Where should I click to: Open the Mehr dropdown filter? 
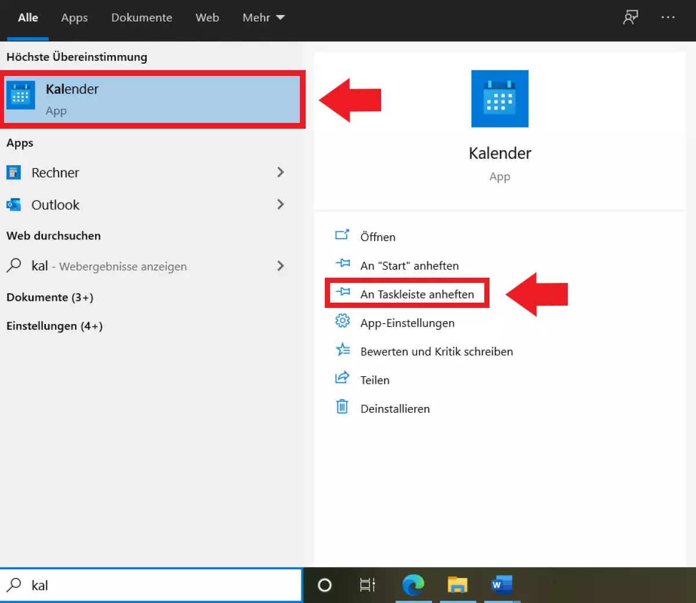point(263,17)
